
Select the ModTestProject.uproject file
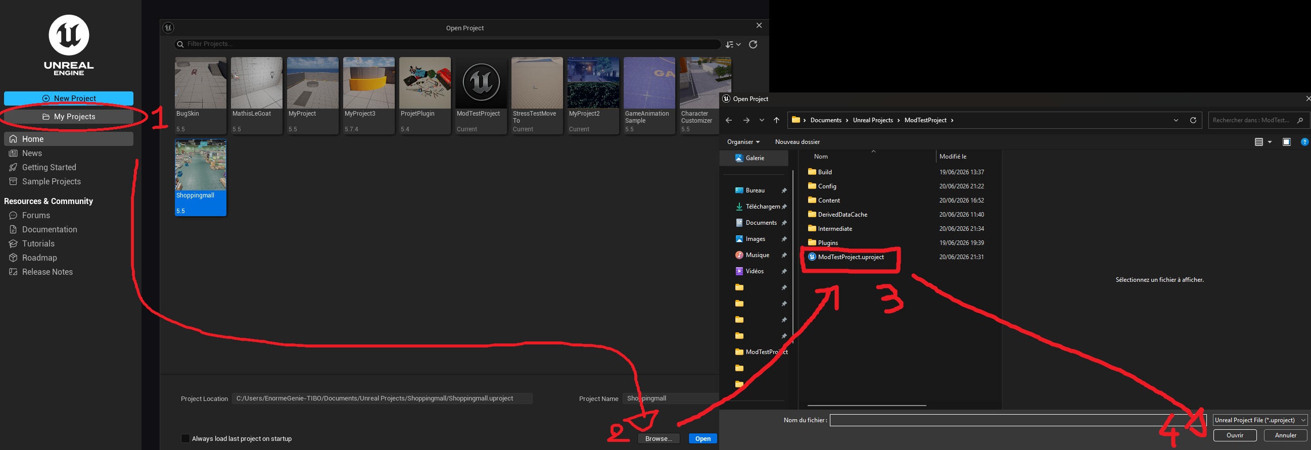851,257
